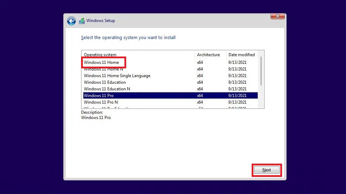Screen dimensions: 346x194
Task: Click the Architecture column header
Action: pos(210,55)
